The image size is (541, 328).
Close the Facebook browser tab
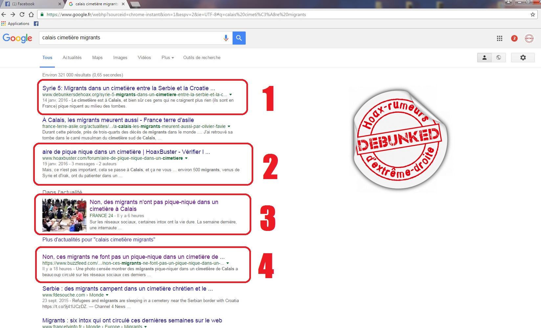(59, 4)
